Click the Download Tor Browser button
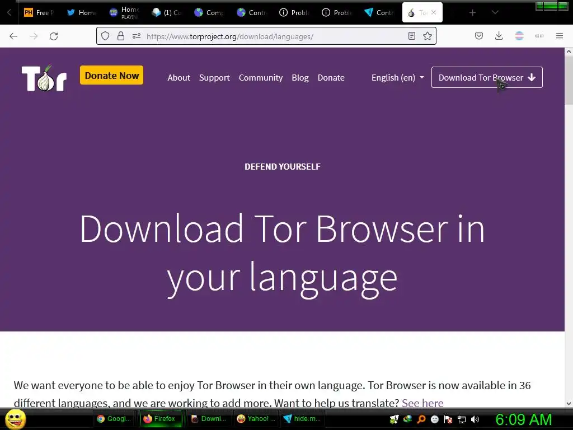 tap(487, 77)
